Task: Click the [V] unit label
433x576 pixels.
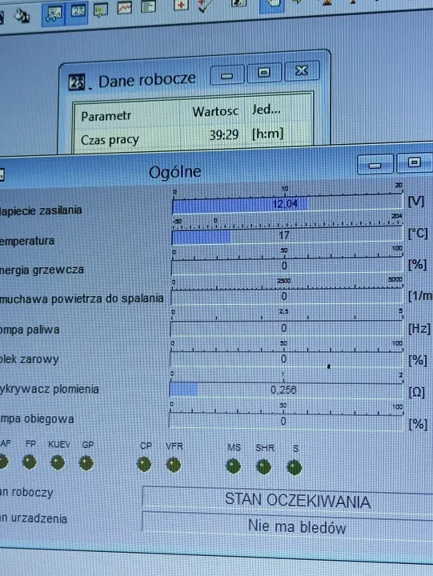Action: [416, 202]
